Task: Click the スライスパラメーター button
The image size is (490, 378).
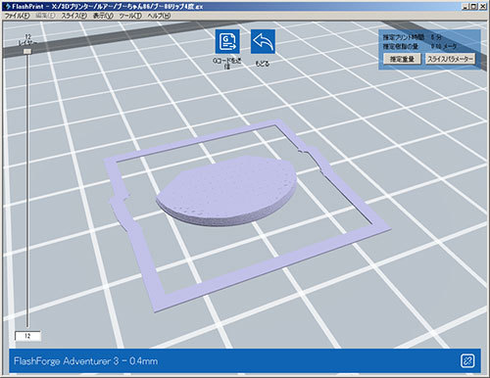Action: [450, 59]
